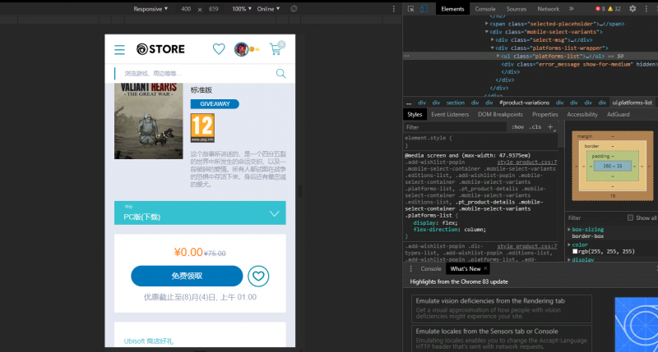Enable the Show all checkbox

[630, 217]
